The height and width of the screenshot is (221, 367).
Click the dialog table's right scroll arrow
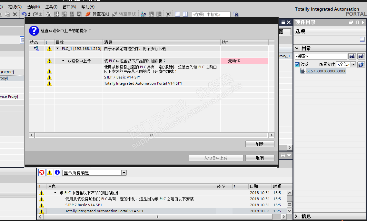click(x=272, y=135)
